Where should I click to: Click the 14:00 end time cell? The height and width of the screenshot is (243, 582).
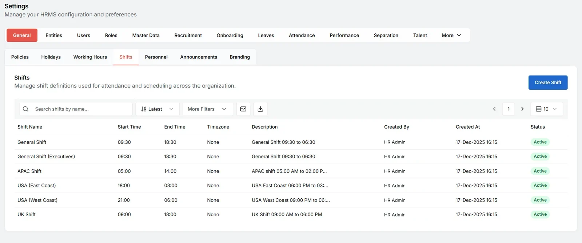170,171
